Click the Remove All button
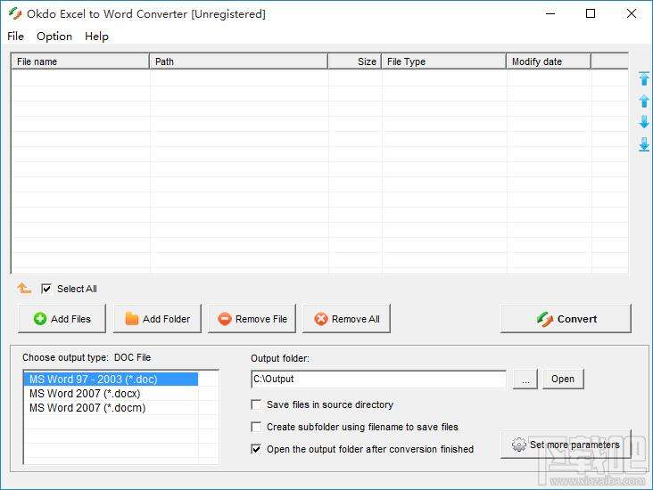The width and height of the screenshot is (653, 490). [x=346, y=319]
